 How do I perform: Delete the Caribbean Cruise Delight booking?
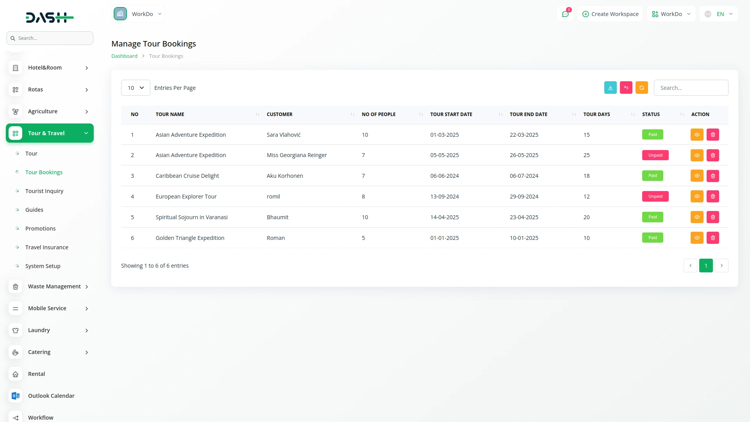(x=712, y=176)
